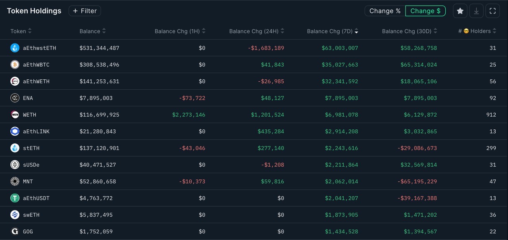The height and width of the screenshot is (240, 508).
Task: Click the aEthwstETH token icon
Action: click(x=15, y=48)
